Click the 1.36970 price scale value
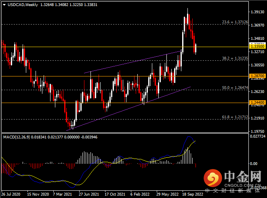 (257, 25)
